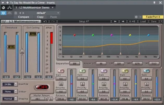Click the Compare button
Screen dimensions: 164x105
pyautogui.click(x=23, y=17)
